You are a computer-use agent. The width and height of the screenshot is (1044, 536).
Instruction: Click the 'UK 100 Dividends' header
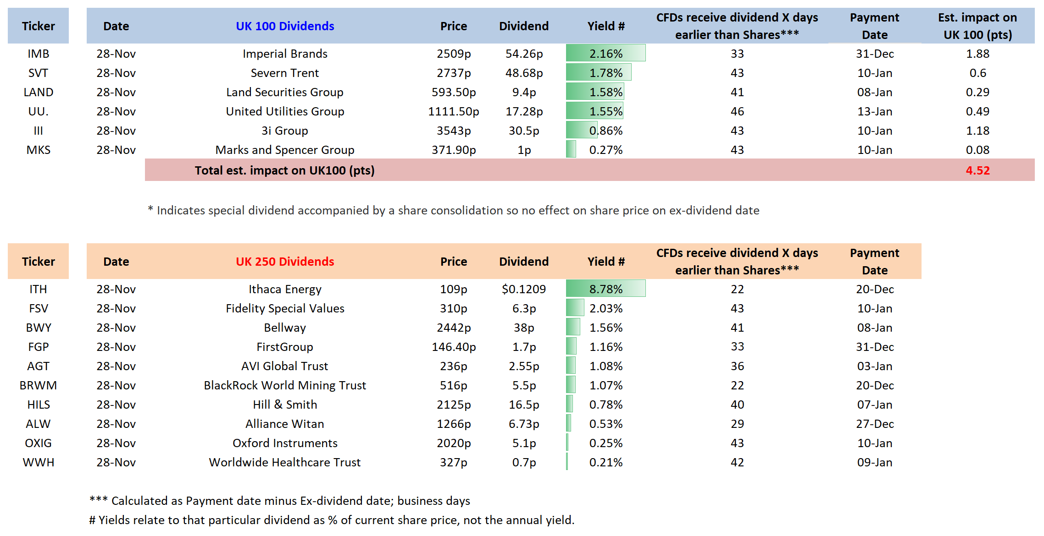(285, 26)
